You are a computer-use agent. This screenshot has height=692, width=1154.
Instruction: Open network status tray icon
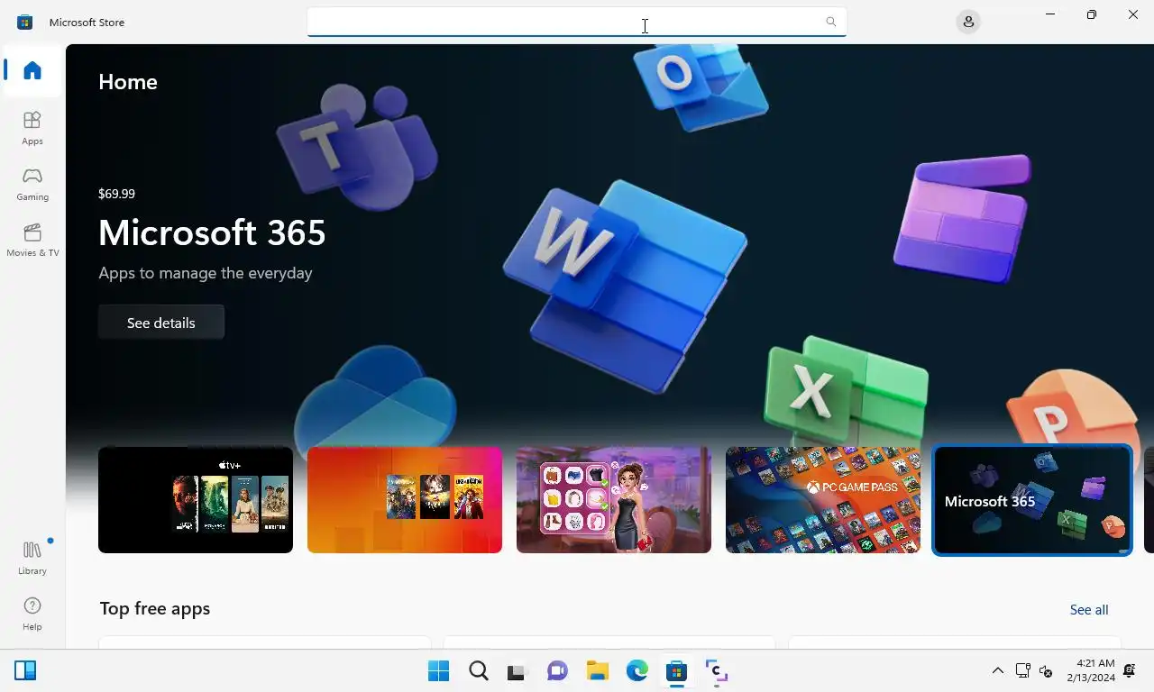tap(1022, 670)
